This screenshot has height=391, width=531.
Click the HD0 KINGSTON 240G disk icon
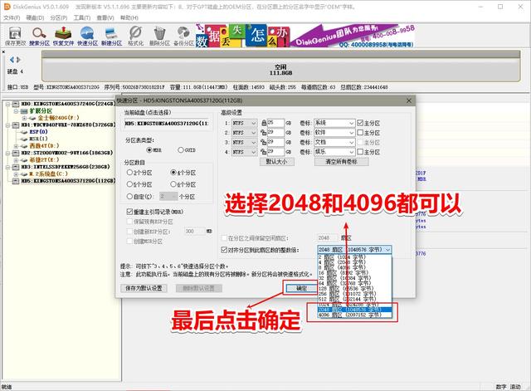16,104
